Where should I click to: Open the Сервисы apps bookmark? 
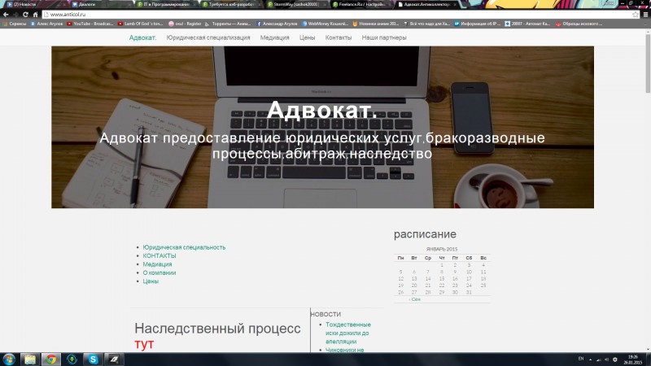coord(15,24)
